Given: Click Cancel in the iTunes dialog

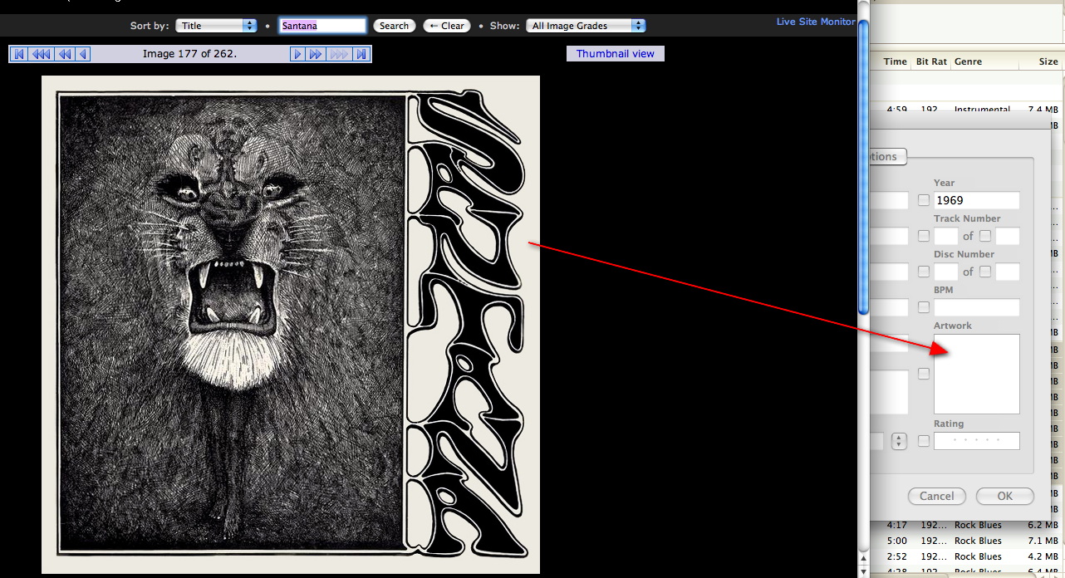Looking at the screenshot, I should [937, 496].
